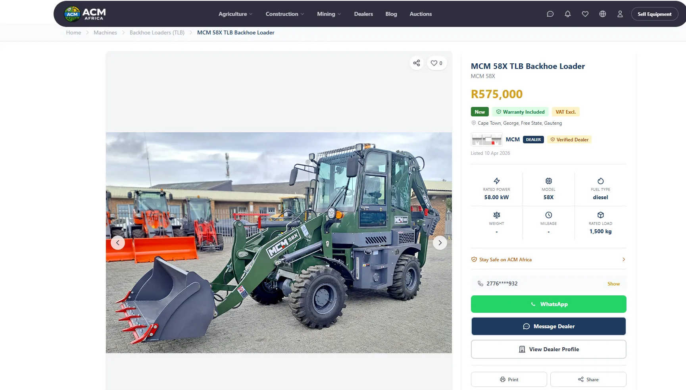Toggle the heart favorite counter on listing

(437, 63)
